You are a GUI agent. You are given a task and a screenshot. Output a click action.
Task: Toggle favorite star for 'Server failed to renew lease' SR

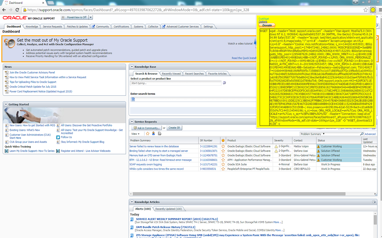(x=223, y=146)
